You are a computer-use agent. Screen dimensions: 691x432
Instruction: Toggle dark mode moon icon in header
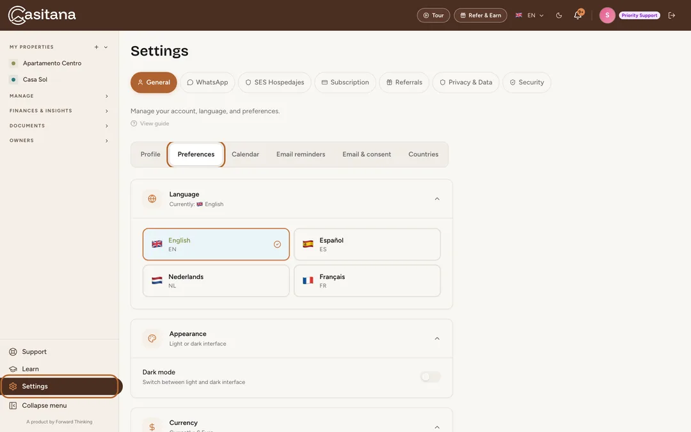click(x=559, y=15)
